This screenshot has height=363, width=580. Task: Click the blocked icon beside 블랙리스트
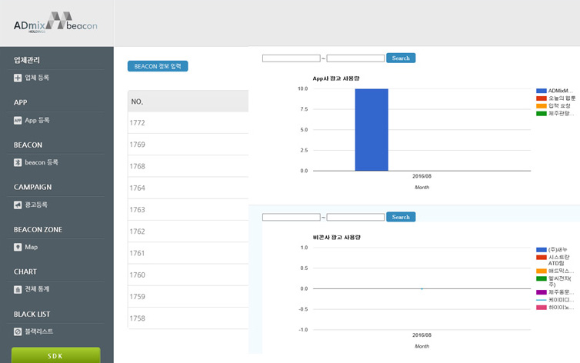[x=18, y=331]
